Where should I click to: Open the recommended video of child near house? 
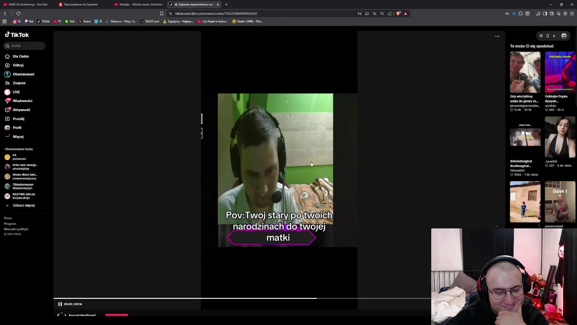point(525,202)
